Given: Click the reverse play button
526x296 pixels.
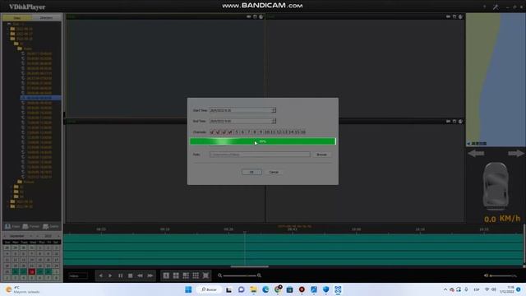Looking at the screenshot, I should click(100, 275).
